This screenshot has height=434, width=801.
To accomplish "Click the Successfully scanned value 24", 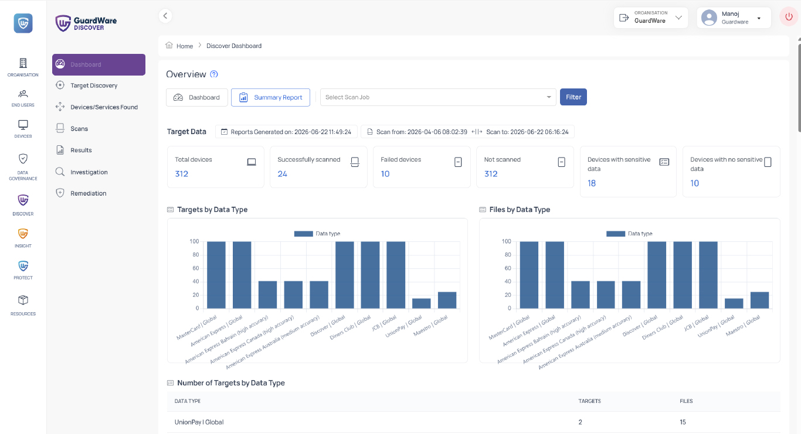I will click(283, 174).
